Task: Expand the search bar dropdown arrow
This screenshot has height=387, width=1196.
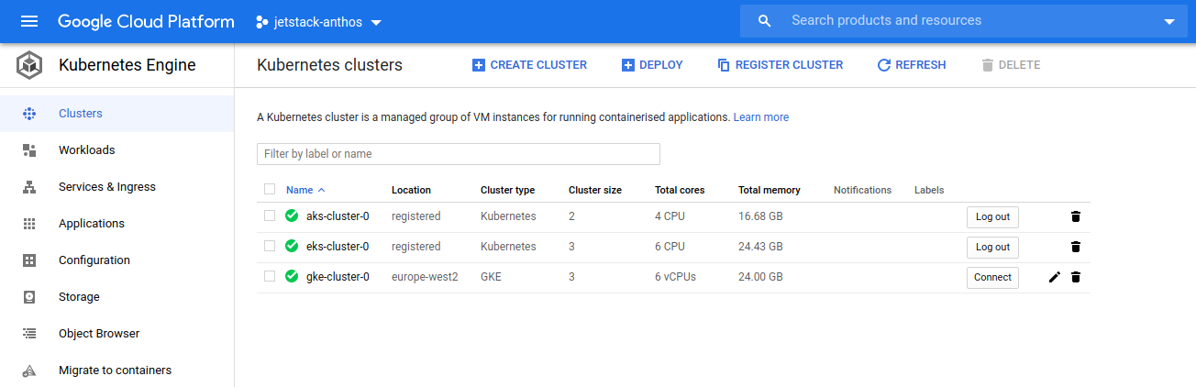Action: [1168, 22]
